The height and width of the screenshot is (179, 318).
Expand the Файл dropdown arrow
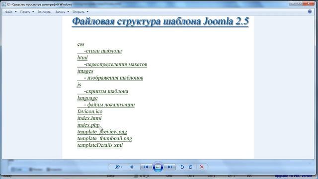coord(16,12)
